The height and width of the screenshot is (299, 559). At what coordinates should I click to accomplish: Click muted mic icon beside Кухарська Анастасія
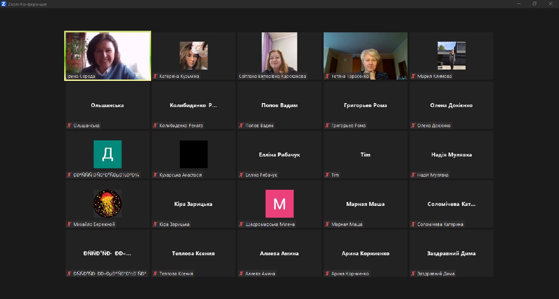coord(155,175)
